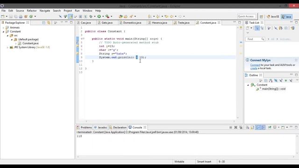This screenshot has width=299, height=168.
Task: Expand the Animais project node
Action: point(3,28)
